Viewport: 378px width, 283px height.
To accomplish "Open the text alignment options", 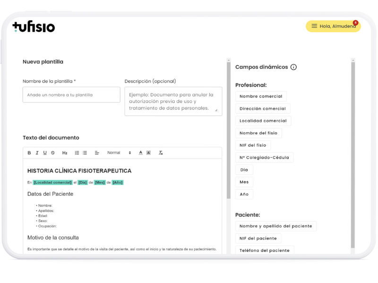I will point(97,153).
